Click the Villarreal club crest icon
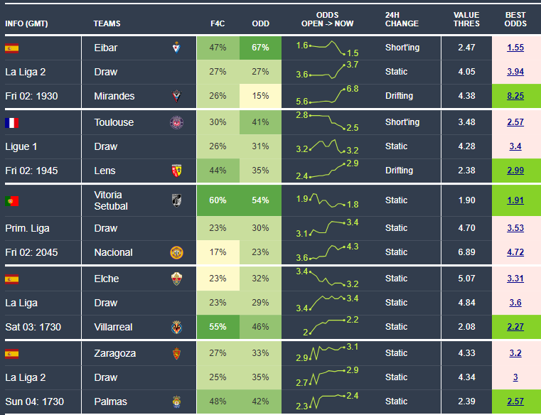The width and height of the screenshot is (541, 415). point(176,327)
